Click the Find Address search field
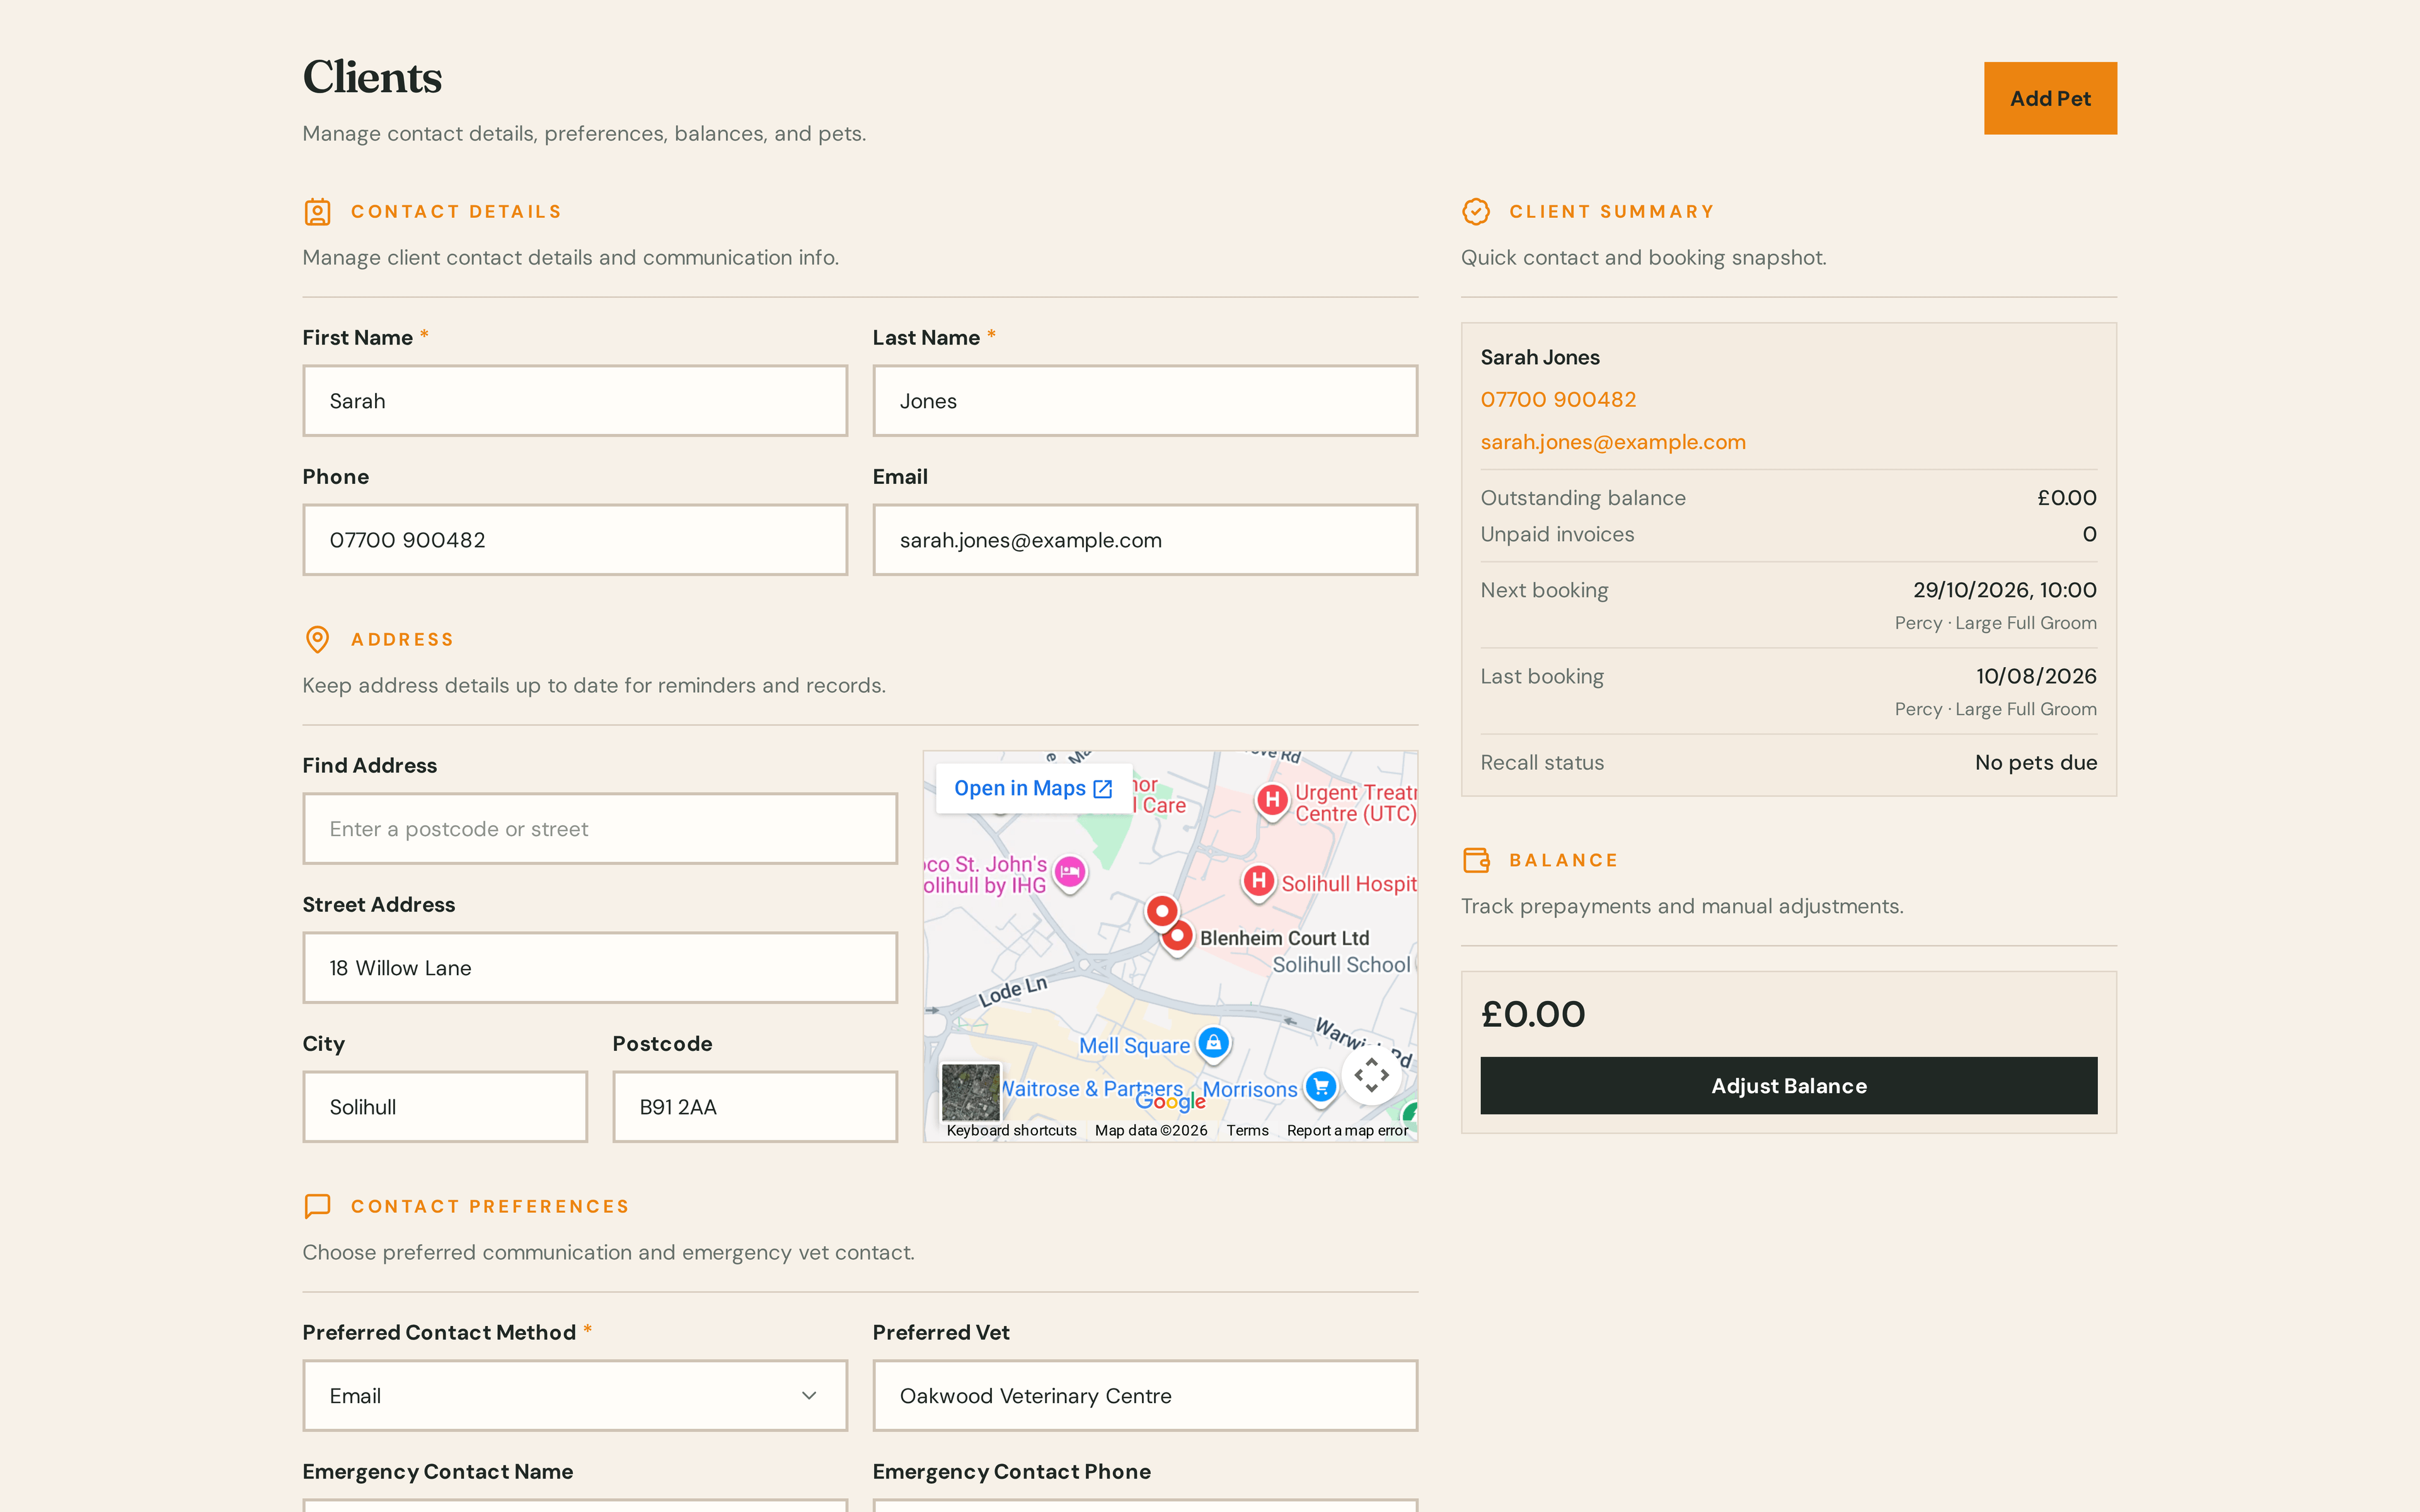 coord(600,829)
